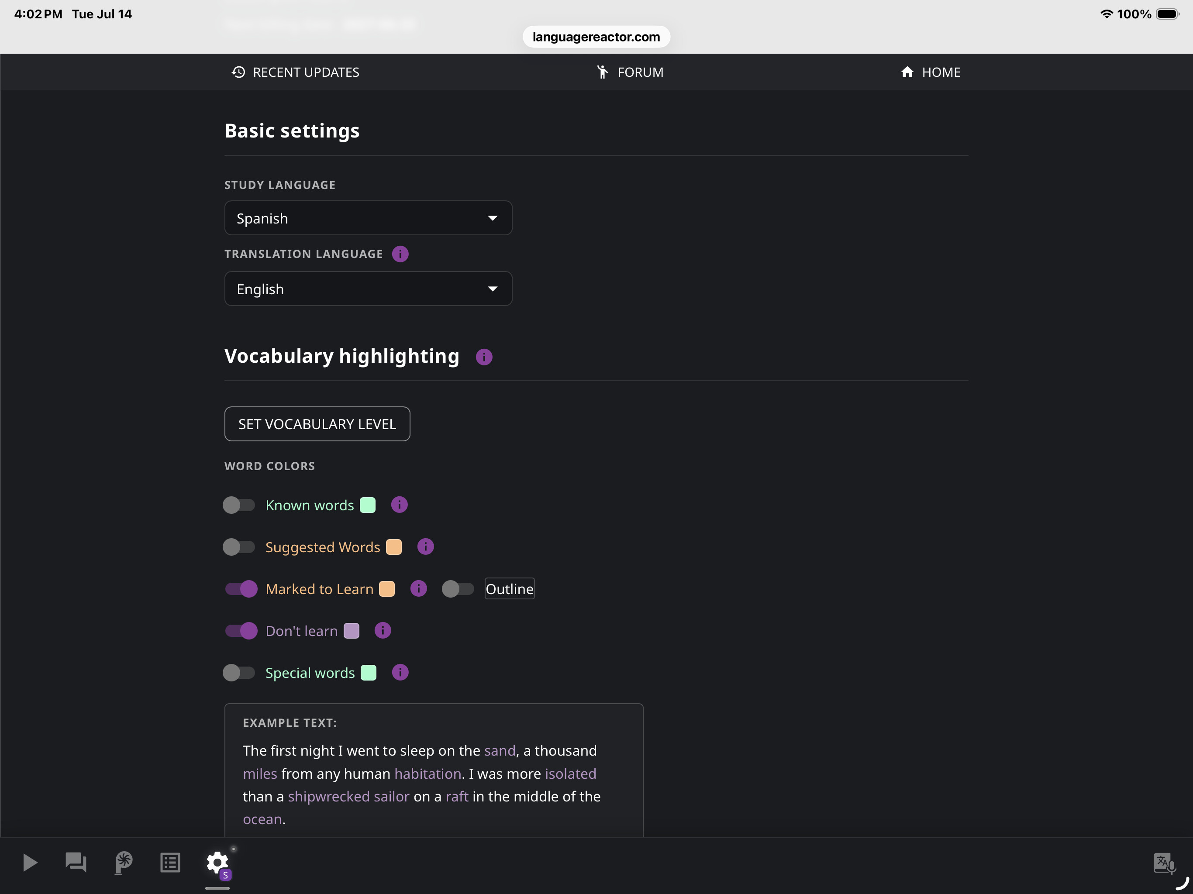Screen dimensions: 1193x894
Task: Open the saved items list icon
Action: tap(170, 863)
